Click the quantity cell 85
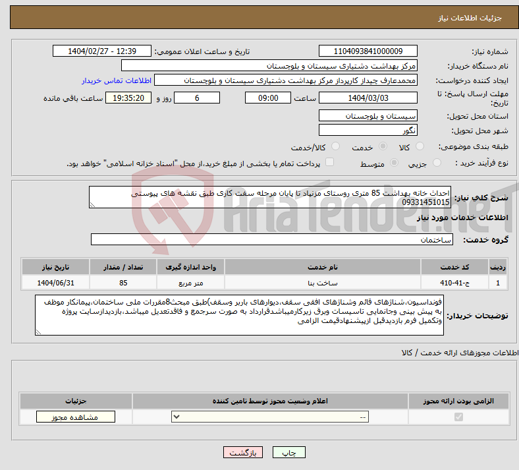 pyautogui.click(x=123, y=283)
